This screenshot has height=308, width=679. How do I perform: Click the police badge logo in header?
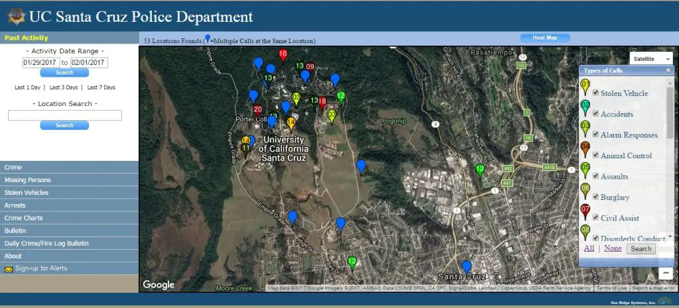point(17,17)
